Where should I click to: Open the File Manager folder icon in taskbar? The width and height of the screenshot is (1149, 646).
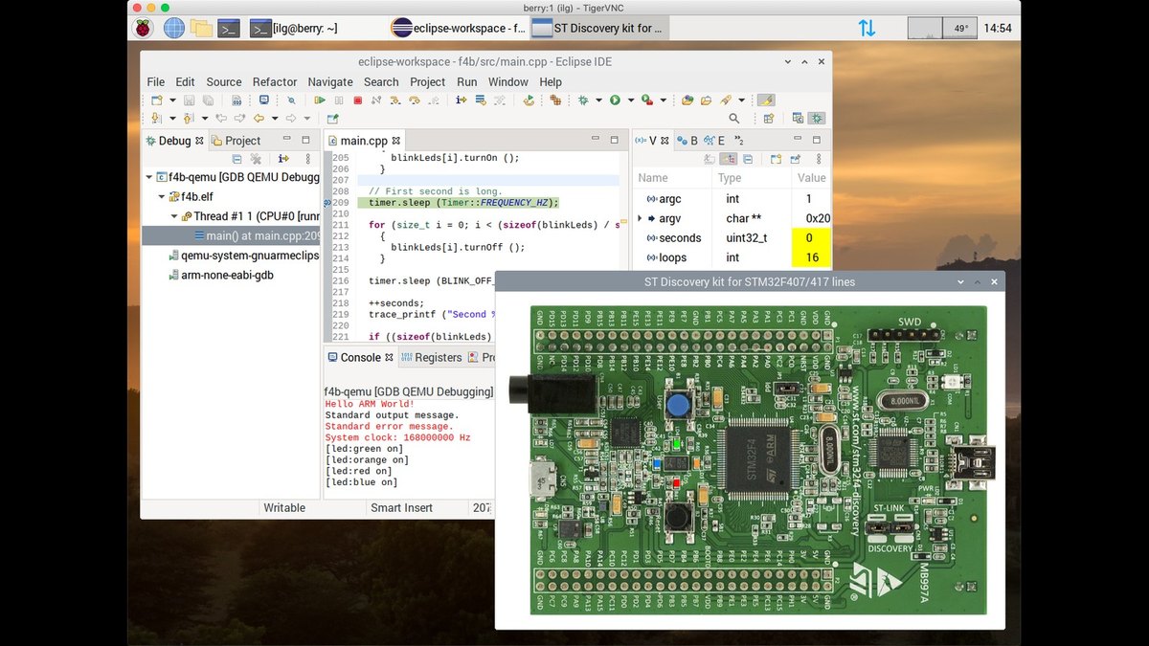[x=201, y=28]
